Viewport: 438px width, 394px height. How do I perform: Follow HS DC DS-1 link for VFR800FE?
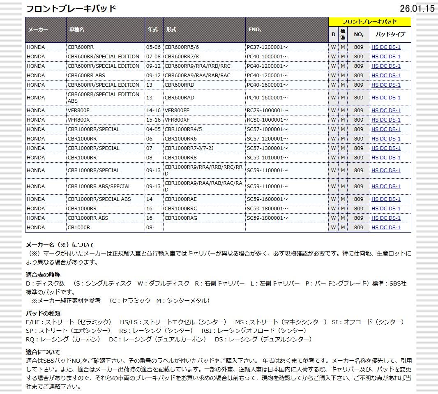click(x=386, y=110)
